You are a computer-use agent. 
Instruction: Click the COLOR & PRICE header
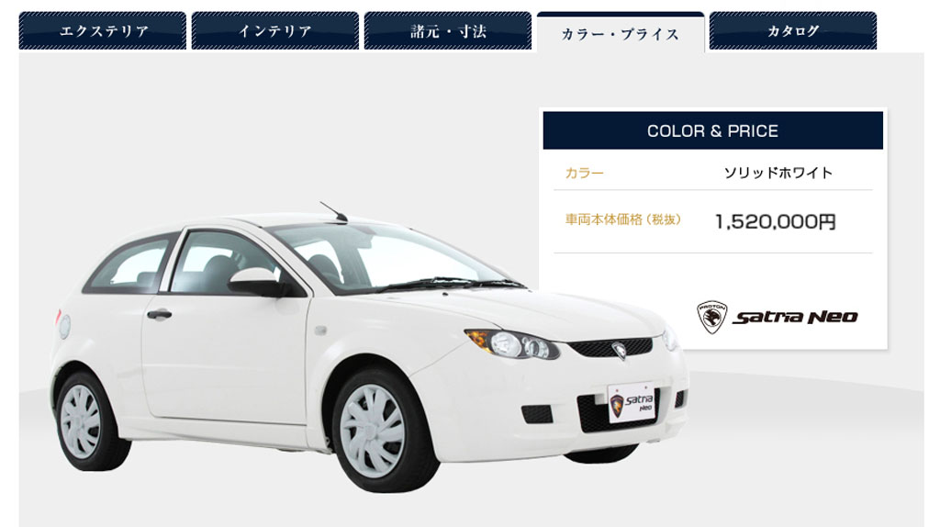pyautogui.click(x=712, y=130)
